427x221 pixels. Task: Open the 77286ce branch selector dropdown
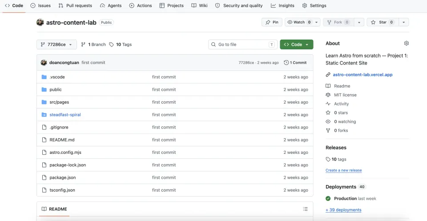click(56, 44)
